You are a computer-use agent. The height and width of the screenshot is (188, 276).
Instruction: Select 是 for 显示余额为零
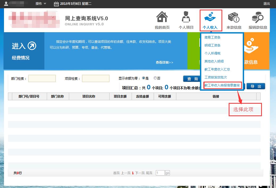pyautogui.click(x=144, y=78)
